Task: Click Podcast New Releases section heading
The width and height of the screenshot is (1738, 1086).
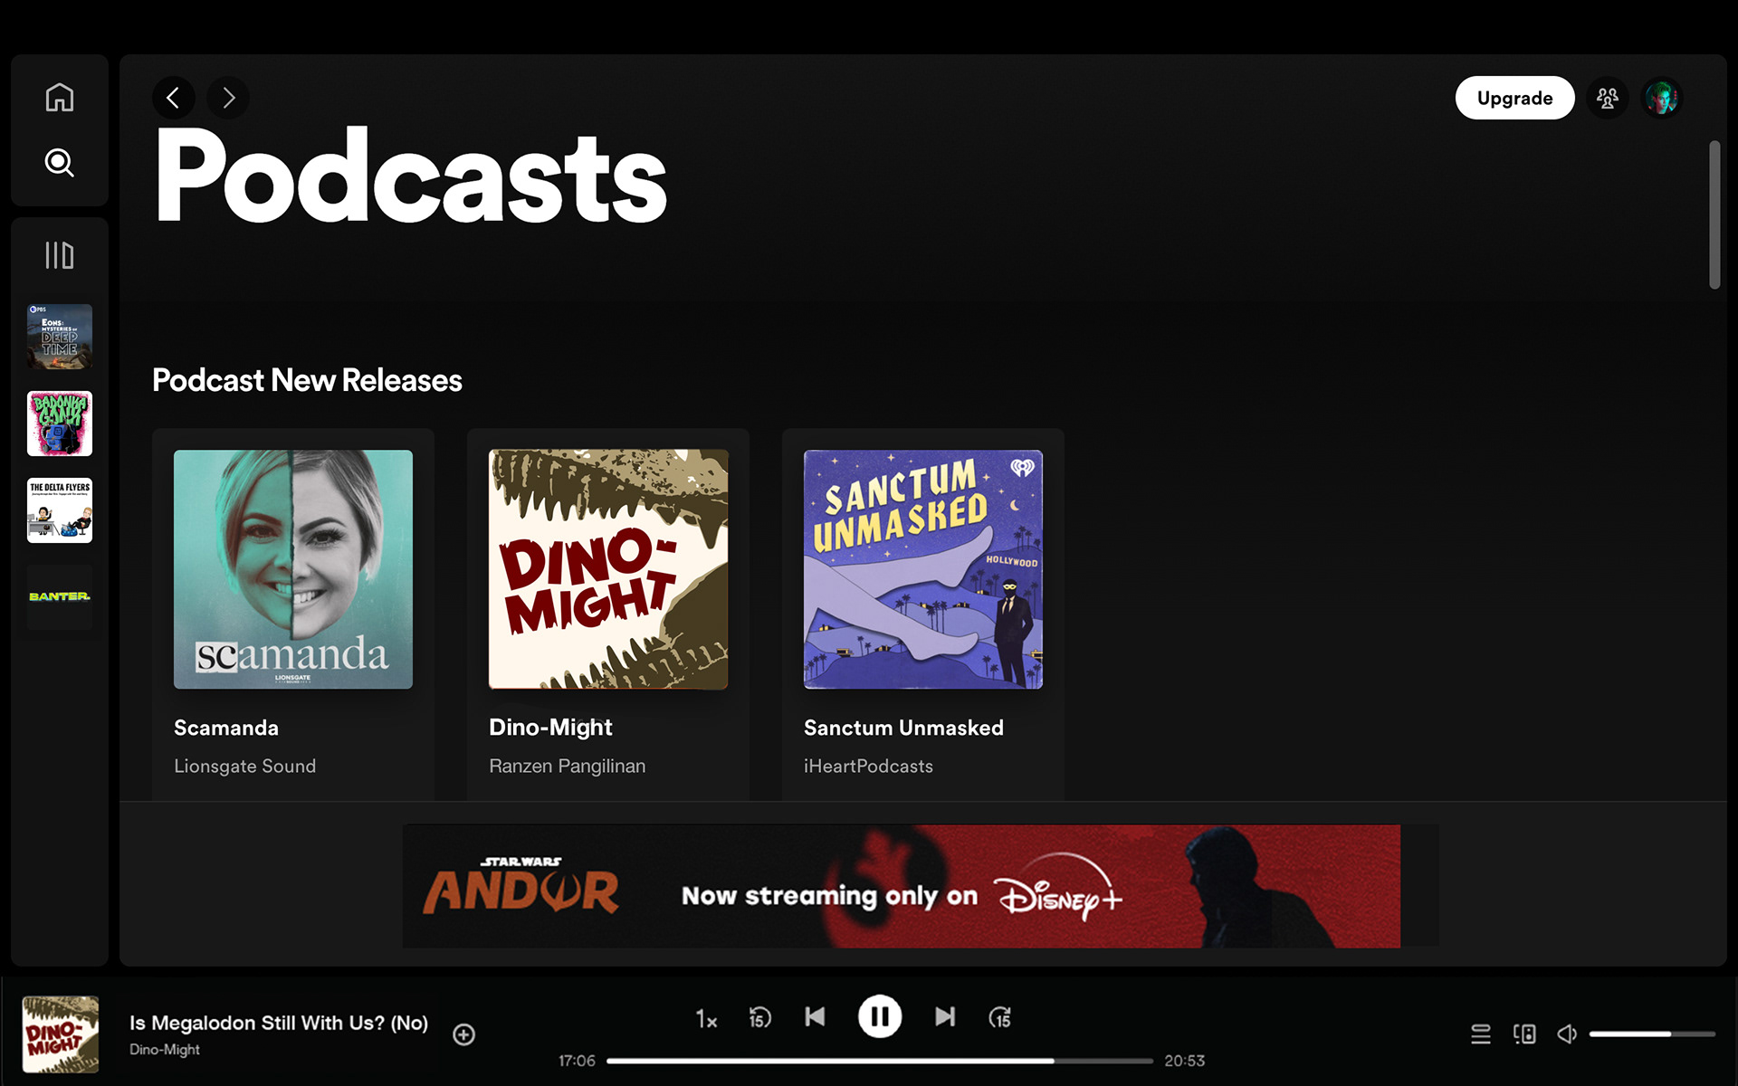Action: point(307,381)
